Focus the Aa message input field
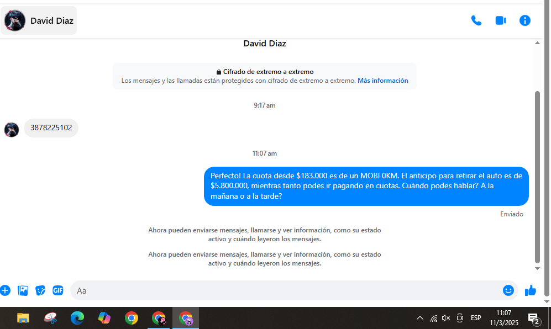This screenshot has height=329, width=551. click(286, 291)
